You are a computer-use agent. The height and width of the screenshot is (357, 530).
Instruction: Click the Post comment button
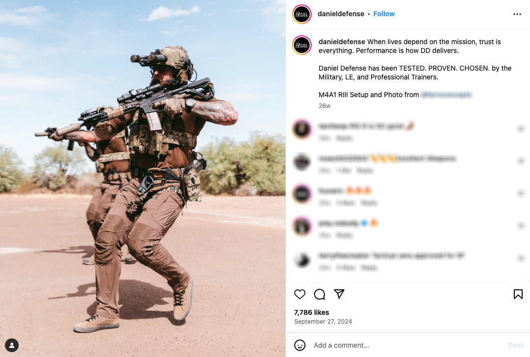tap(515, 345)
